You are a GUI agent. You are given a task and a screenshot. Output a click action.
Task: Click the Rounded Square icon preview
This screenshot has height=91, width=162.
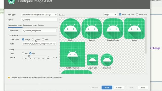coord(113,29)
